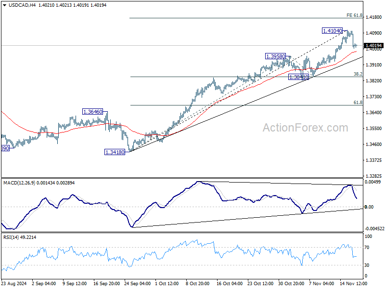
Task: Click the 14 Nov 12:00 time axis label
Action: click(x=353, y=283)
